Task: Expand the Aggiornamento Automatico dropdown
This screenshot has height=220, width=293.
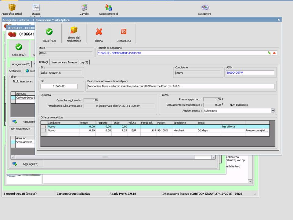Action: (273, 111)
